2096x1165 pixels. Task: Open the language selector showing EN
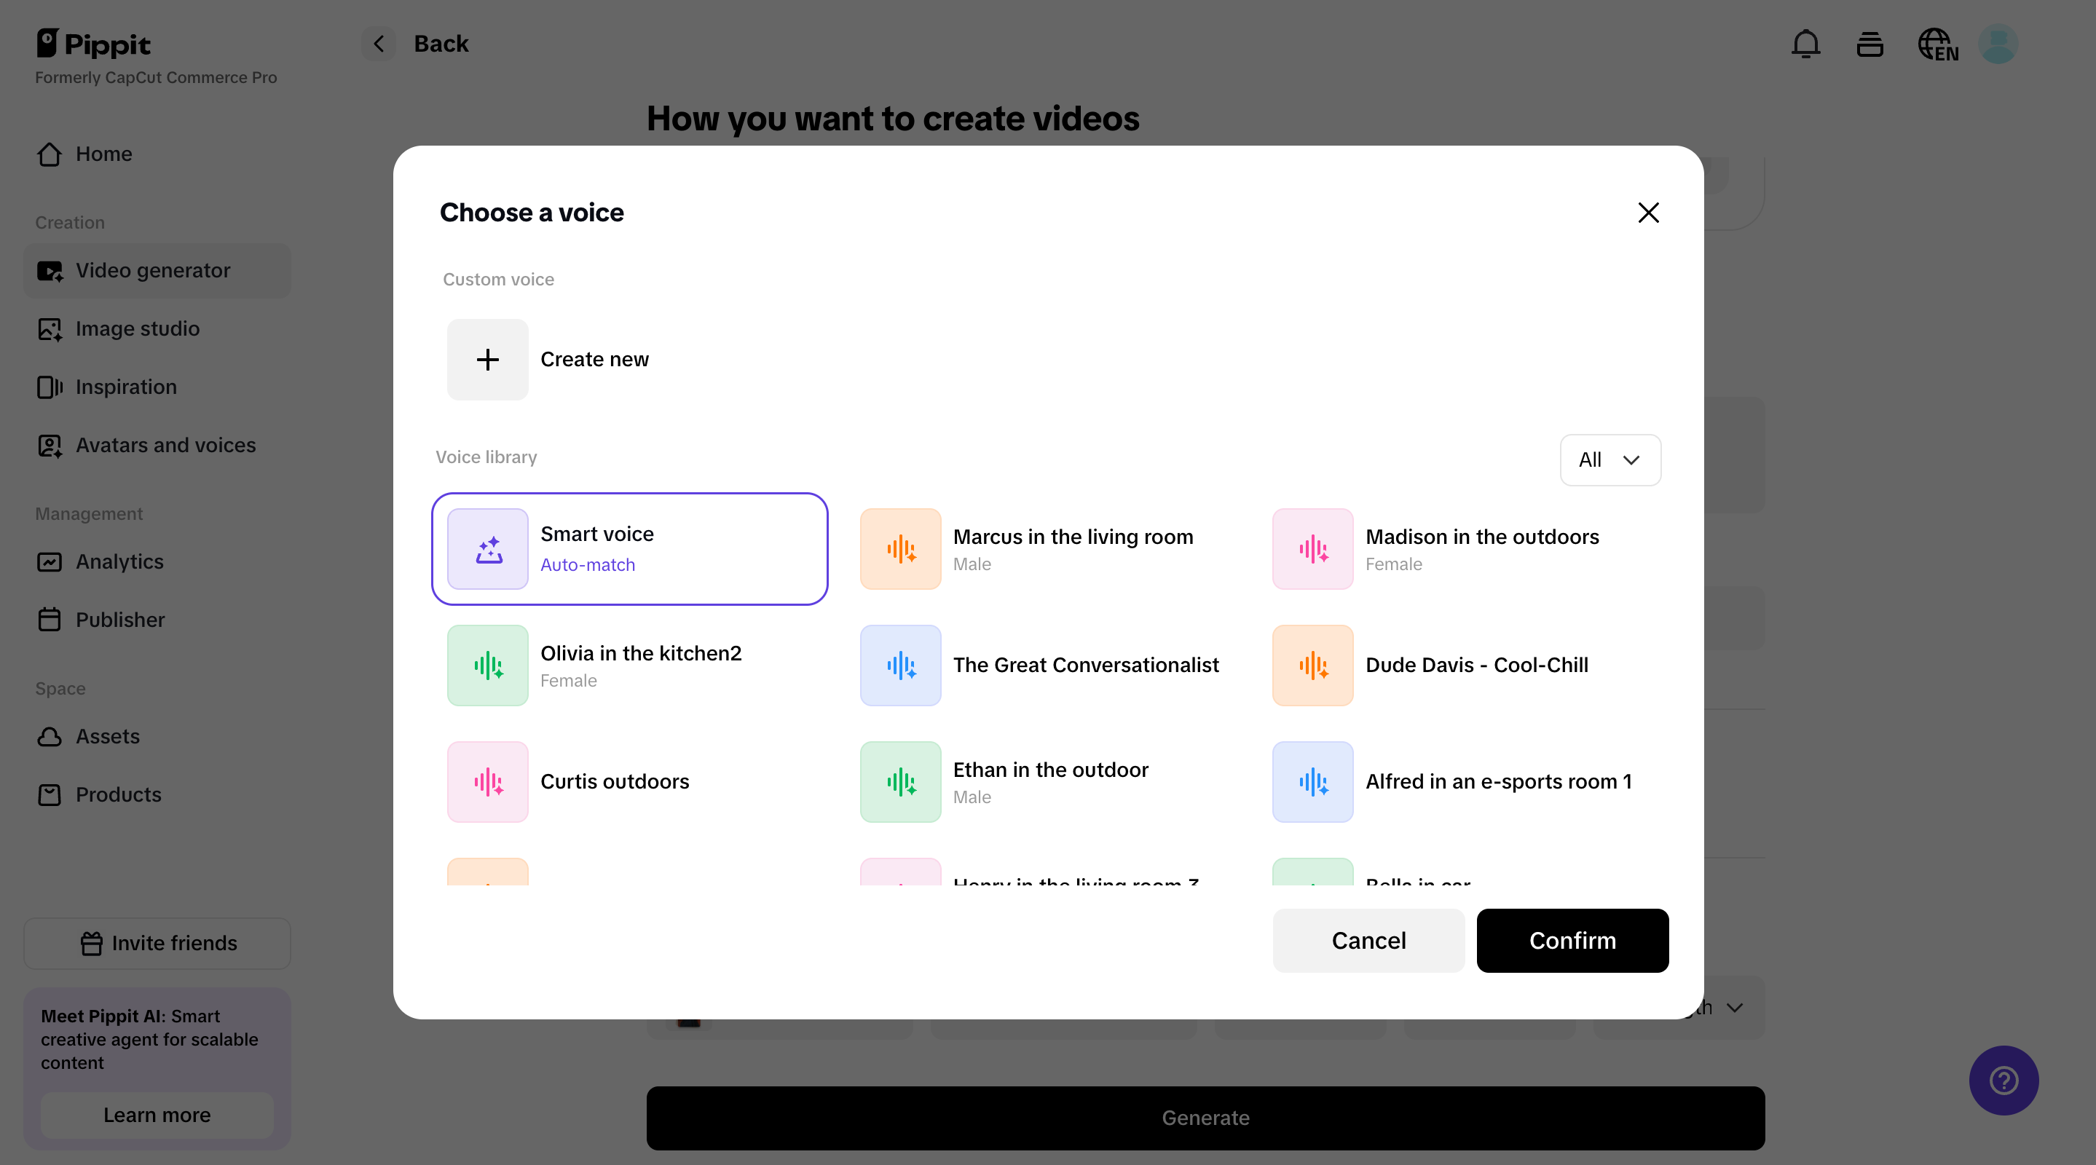tap(1938, 44)
